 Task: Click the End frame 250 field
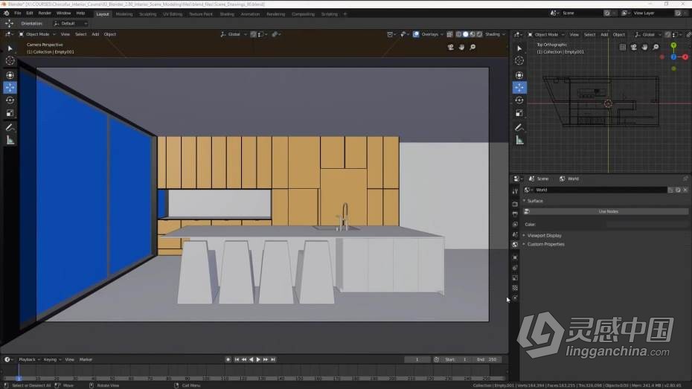tap(487, 359)
